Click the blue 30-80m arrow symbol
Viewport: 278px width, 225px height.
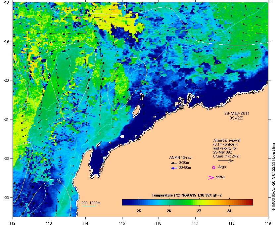tap(174, 168)
